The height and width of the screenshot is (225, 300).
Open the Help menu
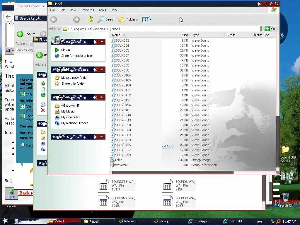click(113, 10)
